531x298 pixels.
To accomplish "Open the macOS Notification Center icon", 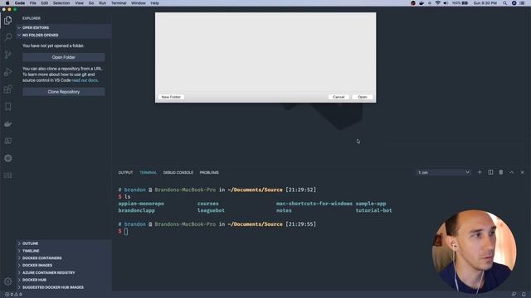I will point(522,3).
